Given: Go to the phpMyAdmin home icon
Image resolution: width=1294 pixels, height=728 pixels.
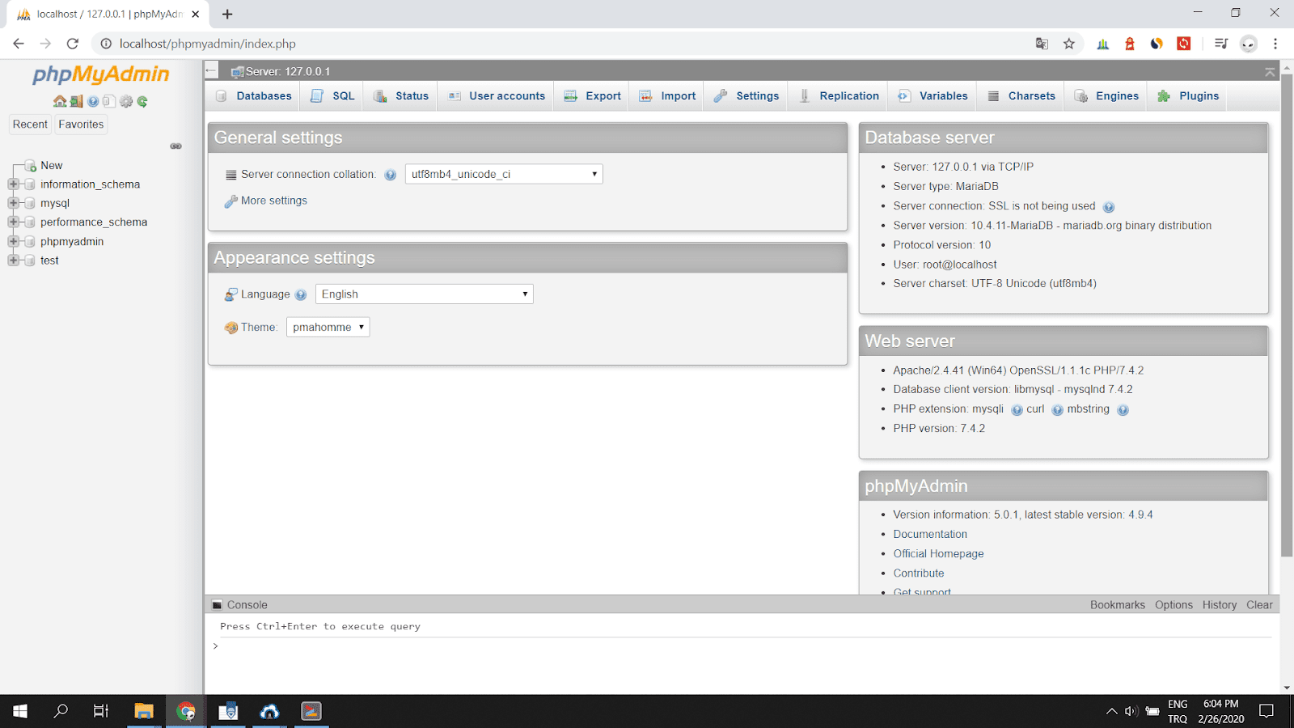Looking at the screenshot, I should 60,101.
